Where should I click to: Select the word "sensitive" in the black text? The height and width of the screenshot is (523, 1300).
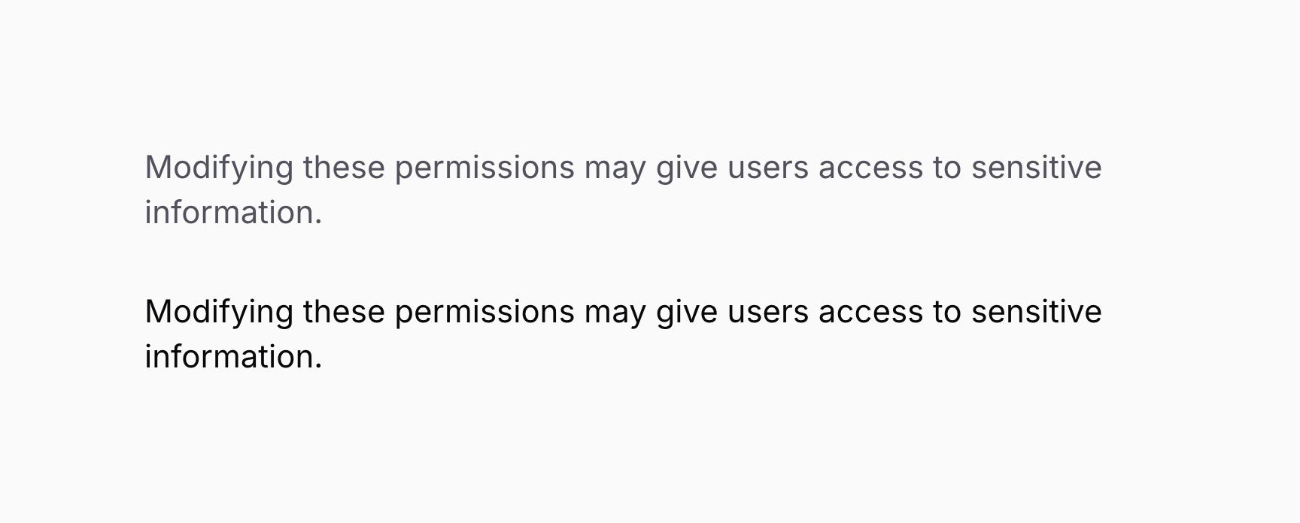[x=1036, y=312]
